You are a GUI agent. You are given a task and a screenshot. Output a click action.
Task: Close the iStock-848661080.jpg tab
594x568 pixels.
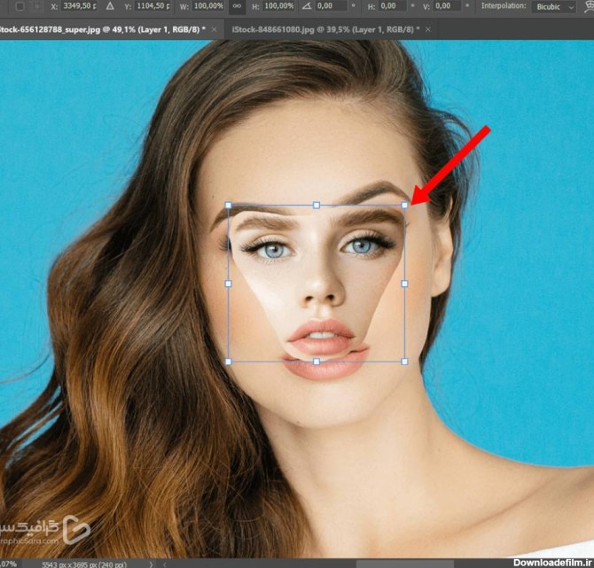pos(428,29)
